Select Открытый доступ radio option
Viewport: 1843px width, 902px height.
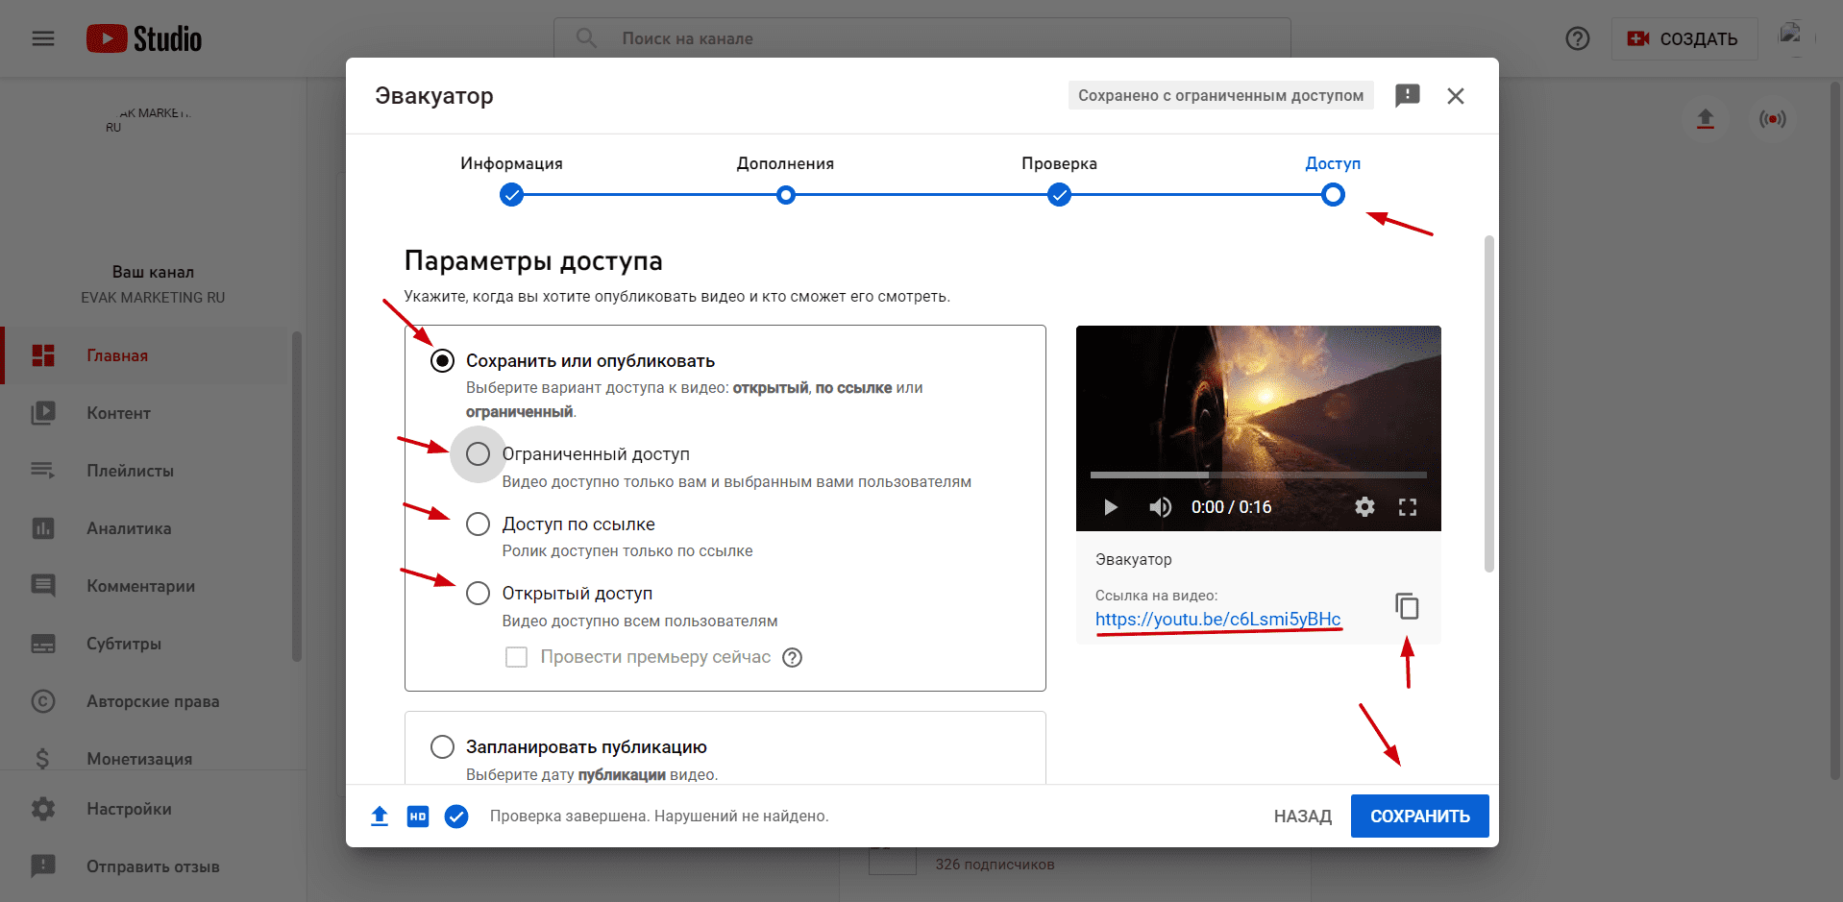pos(478,594)
